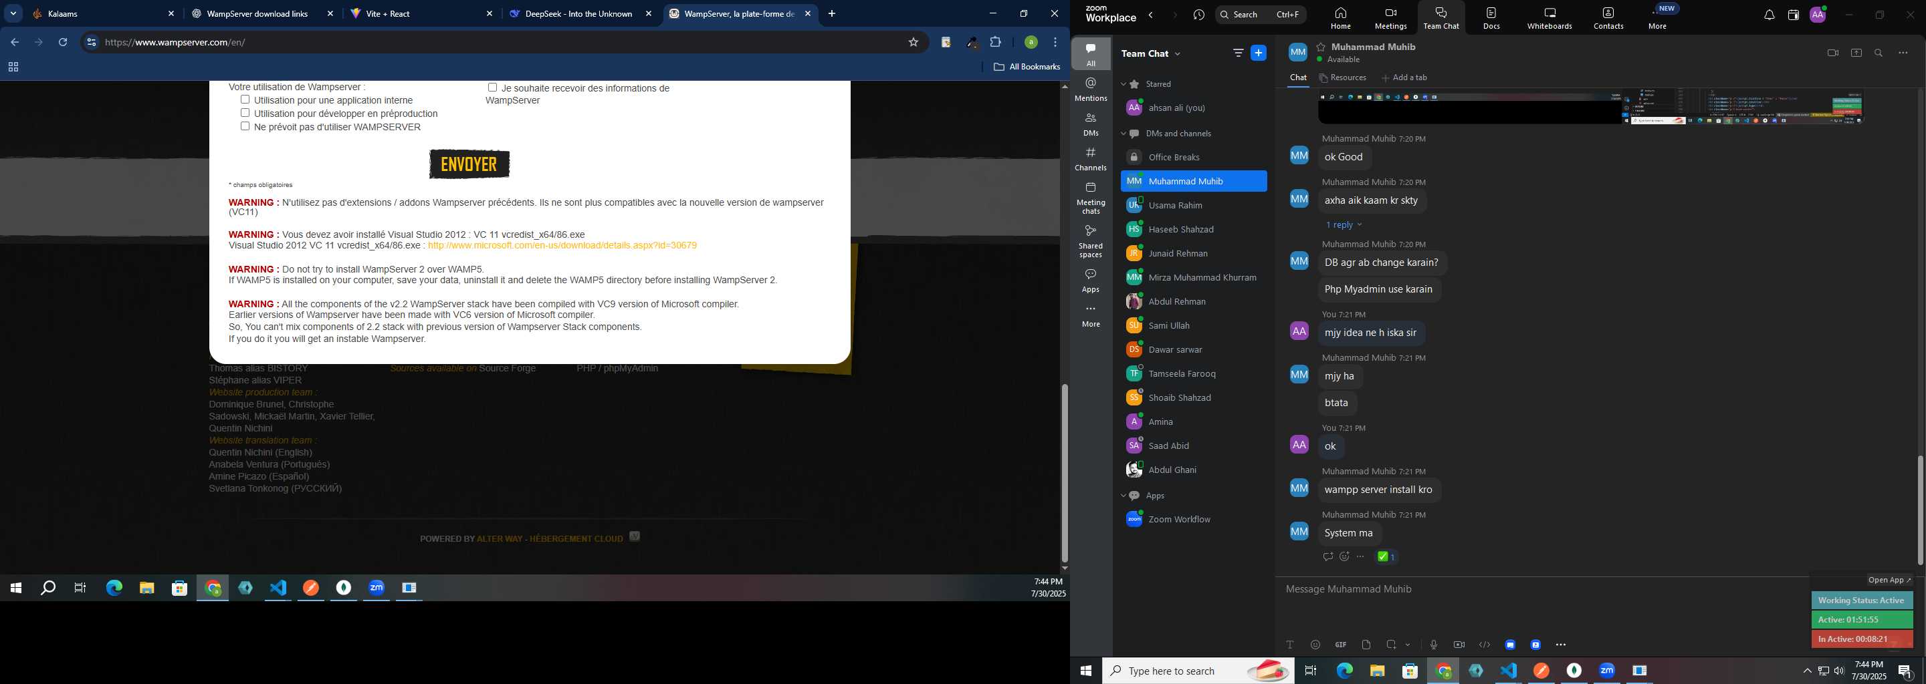Viewport: 1926px width, 684px height.
Task: Collapse the Starred section
Action: click(x=1123, y=84)
